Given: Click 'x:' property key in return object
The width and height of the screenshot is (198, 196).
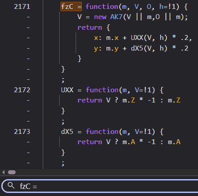Looking at the screenshot, I should (98, 38).
